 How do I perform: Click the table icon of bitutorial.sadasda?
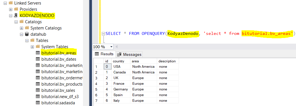click(x=38, y=103)
